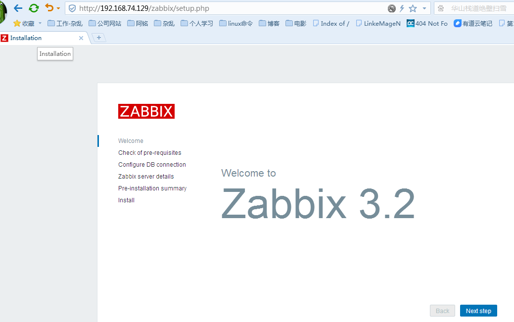Expand the dropdown arrow next to 收藏
This screenshot has width=514, height=322.
click(x=40, y=23)
